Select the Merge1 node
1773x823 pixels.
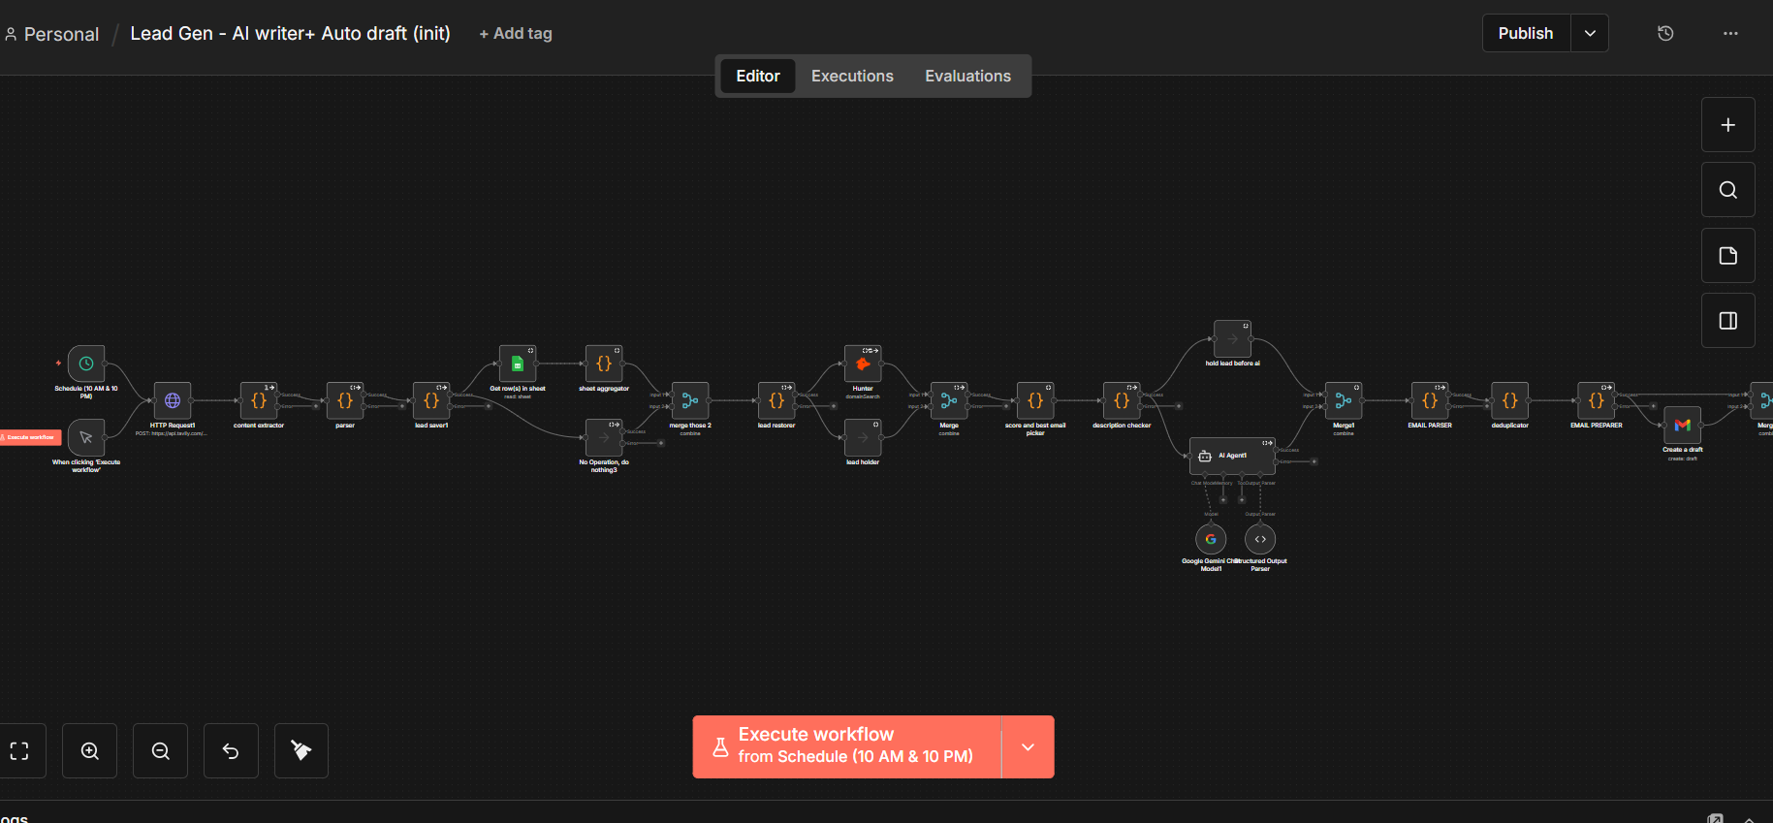point(1344,400)
